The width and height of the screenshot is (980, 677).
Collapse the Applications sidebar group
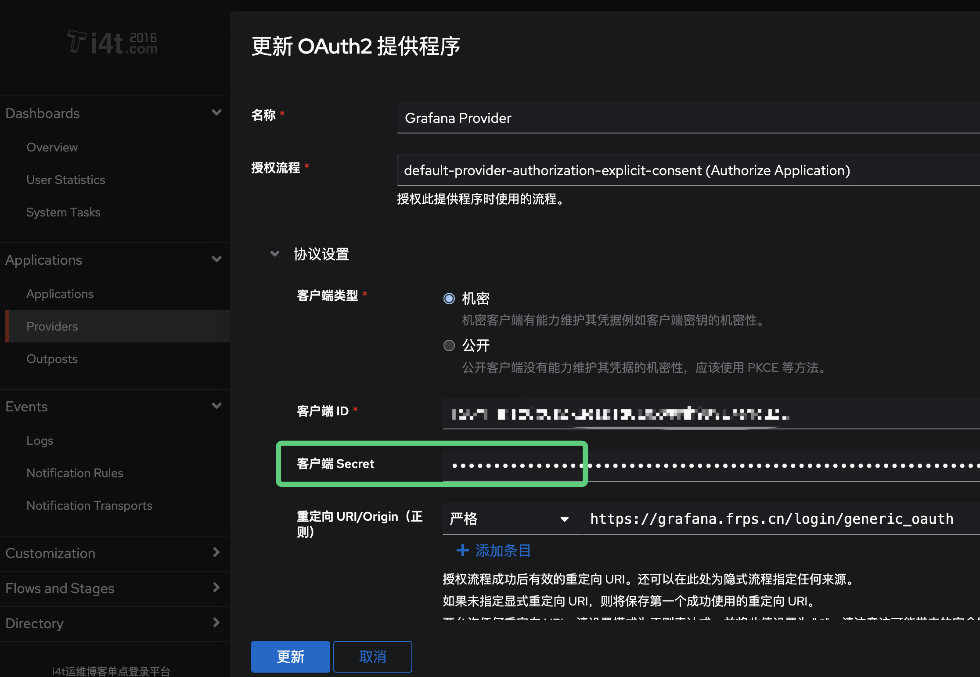tap(216, 259)
